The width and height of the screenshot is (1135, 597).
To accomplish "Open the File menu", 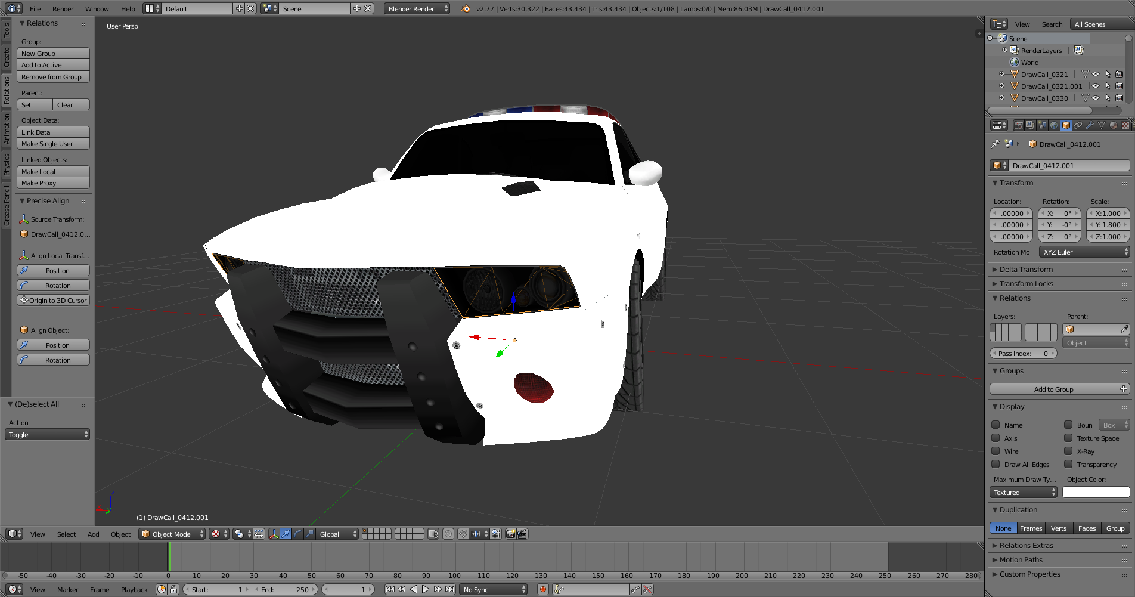I will (x=35, y=8).
